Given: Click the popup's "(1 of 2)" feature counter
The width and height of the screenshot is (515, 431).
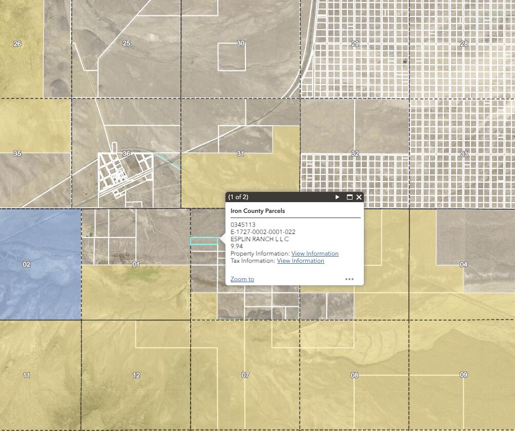Looking at the screenshot, I should click(238, 197).
